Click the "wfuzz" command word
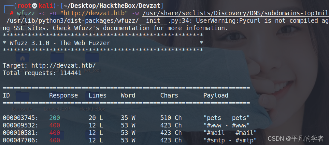The image size is (329, 145). 26,13
